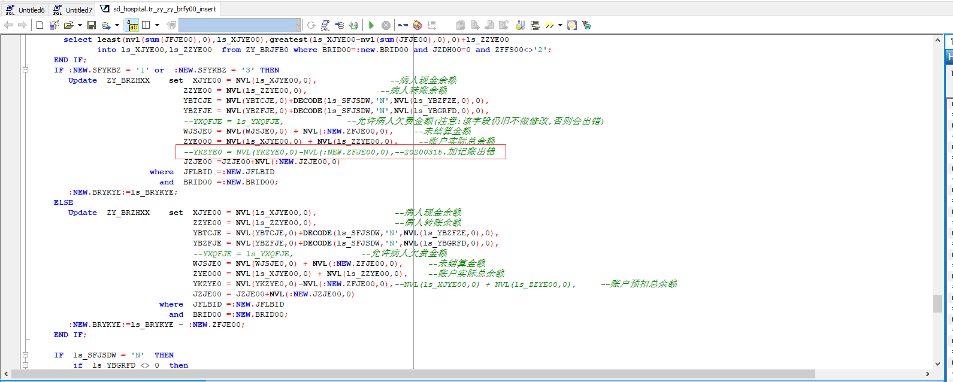This screenshot has height=382, width=953.
Task: Click the horizontal scrollbar right arrow
Action: [x=928, y=374]
